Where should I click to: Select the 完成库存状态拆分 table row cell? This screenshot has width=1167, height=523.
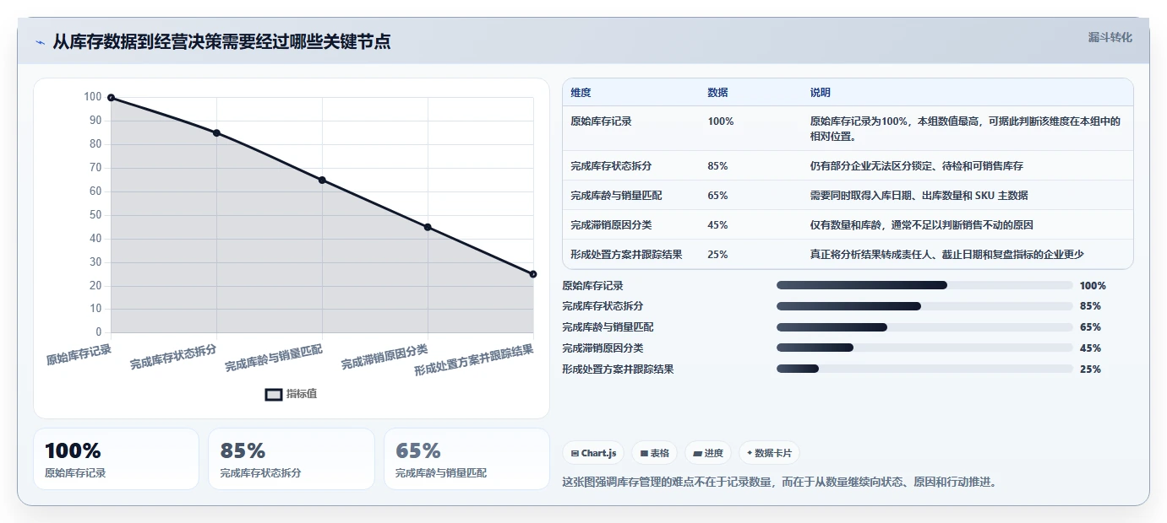611,166
